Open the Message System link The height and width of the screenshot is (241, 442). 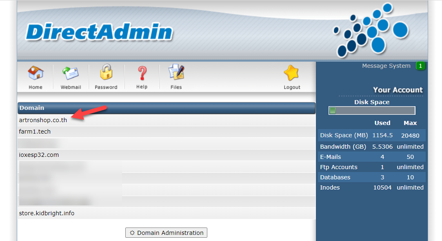coord(386,66)
